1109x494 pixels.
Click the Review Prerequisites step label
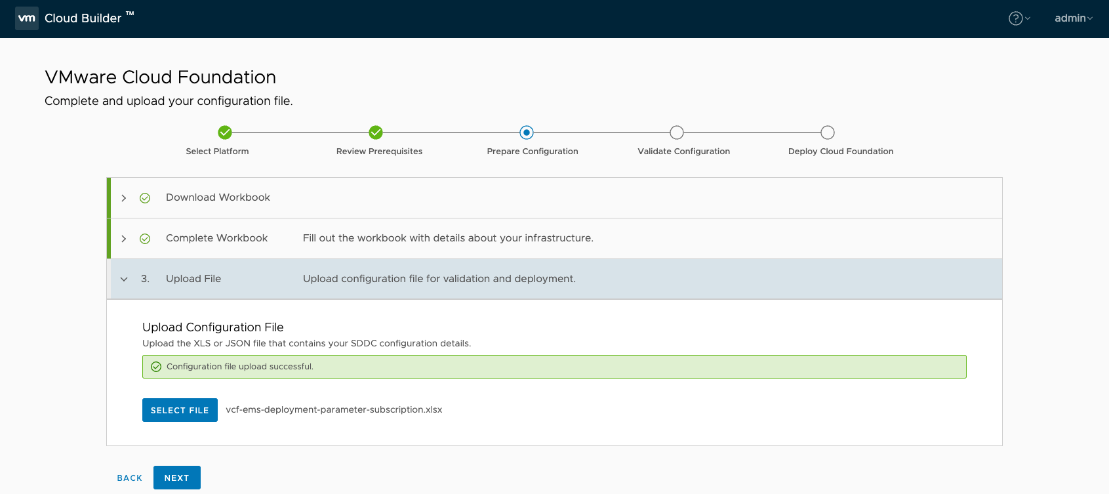click(x=379, y=152)
